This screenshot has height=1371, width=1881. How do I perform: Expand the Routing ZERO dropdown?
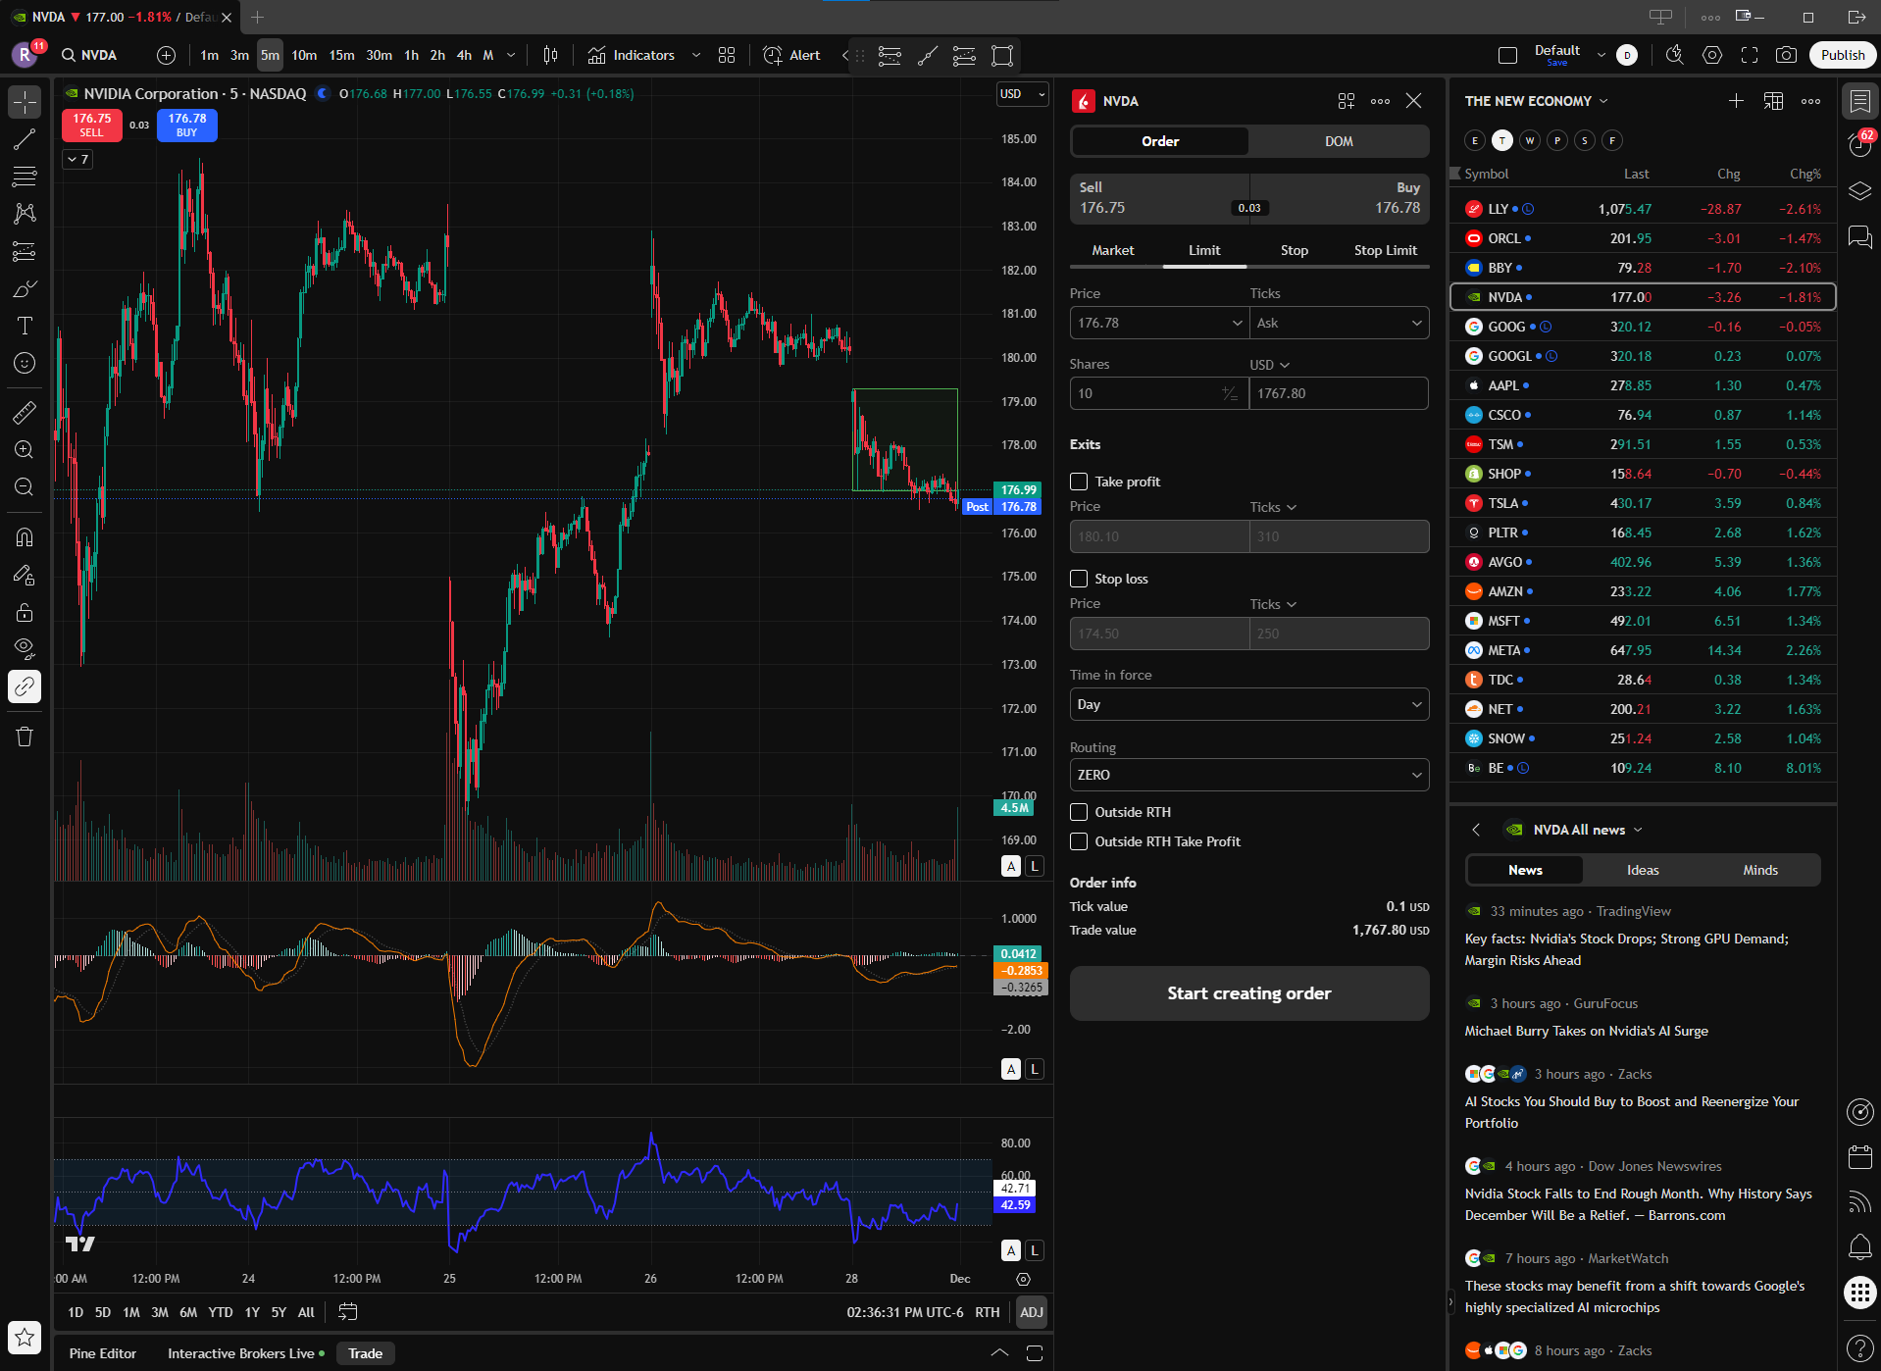pyautogui.click(x=1248, y=775)
